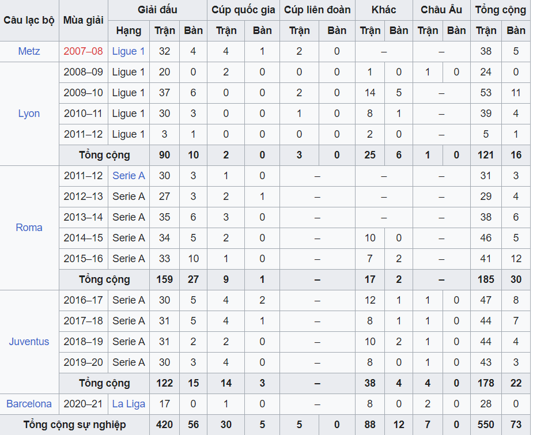The height and width of the screenshot is (435, 533).
Task: Click the 'Mùa giải' column header
Action: (x=83, y=20)
